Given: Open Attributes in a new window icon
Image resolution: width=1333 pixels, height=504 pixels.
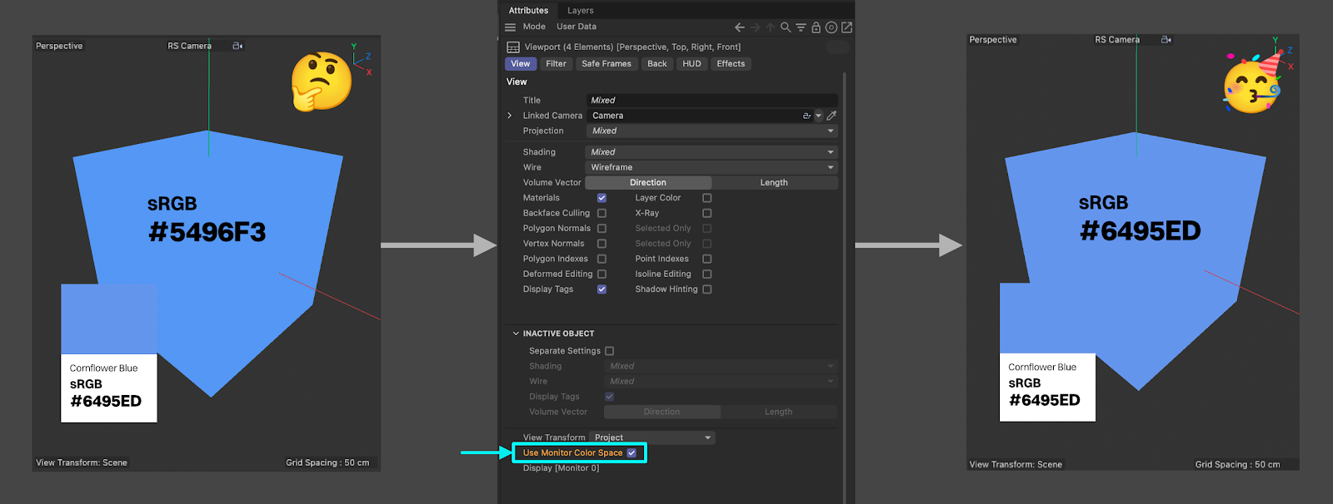Looking at the screenshot, I should pyautogui.click(x=846, y=27).
